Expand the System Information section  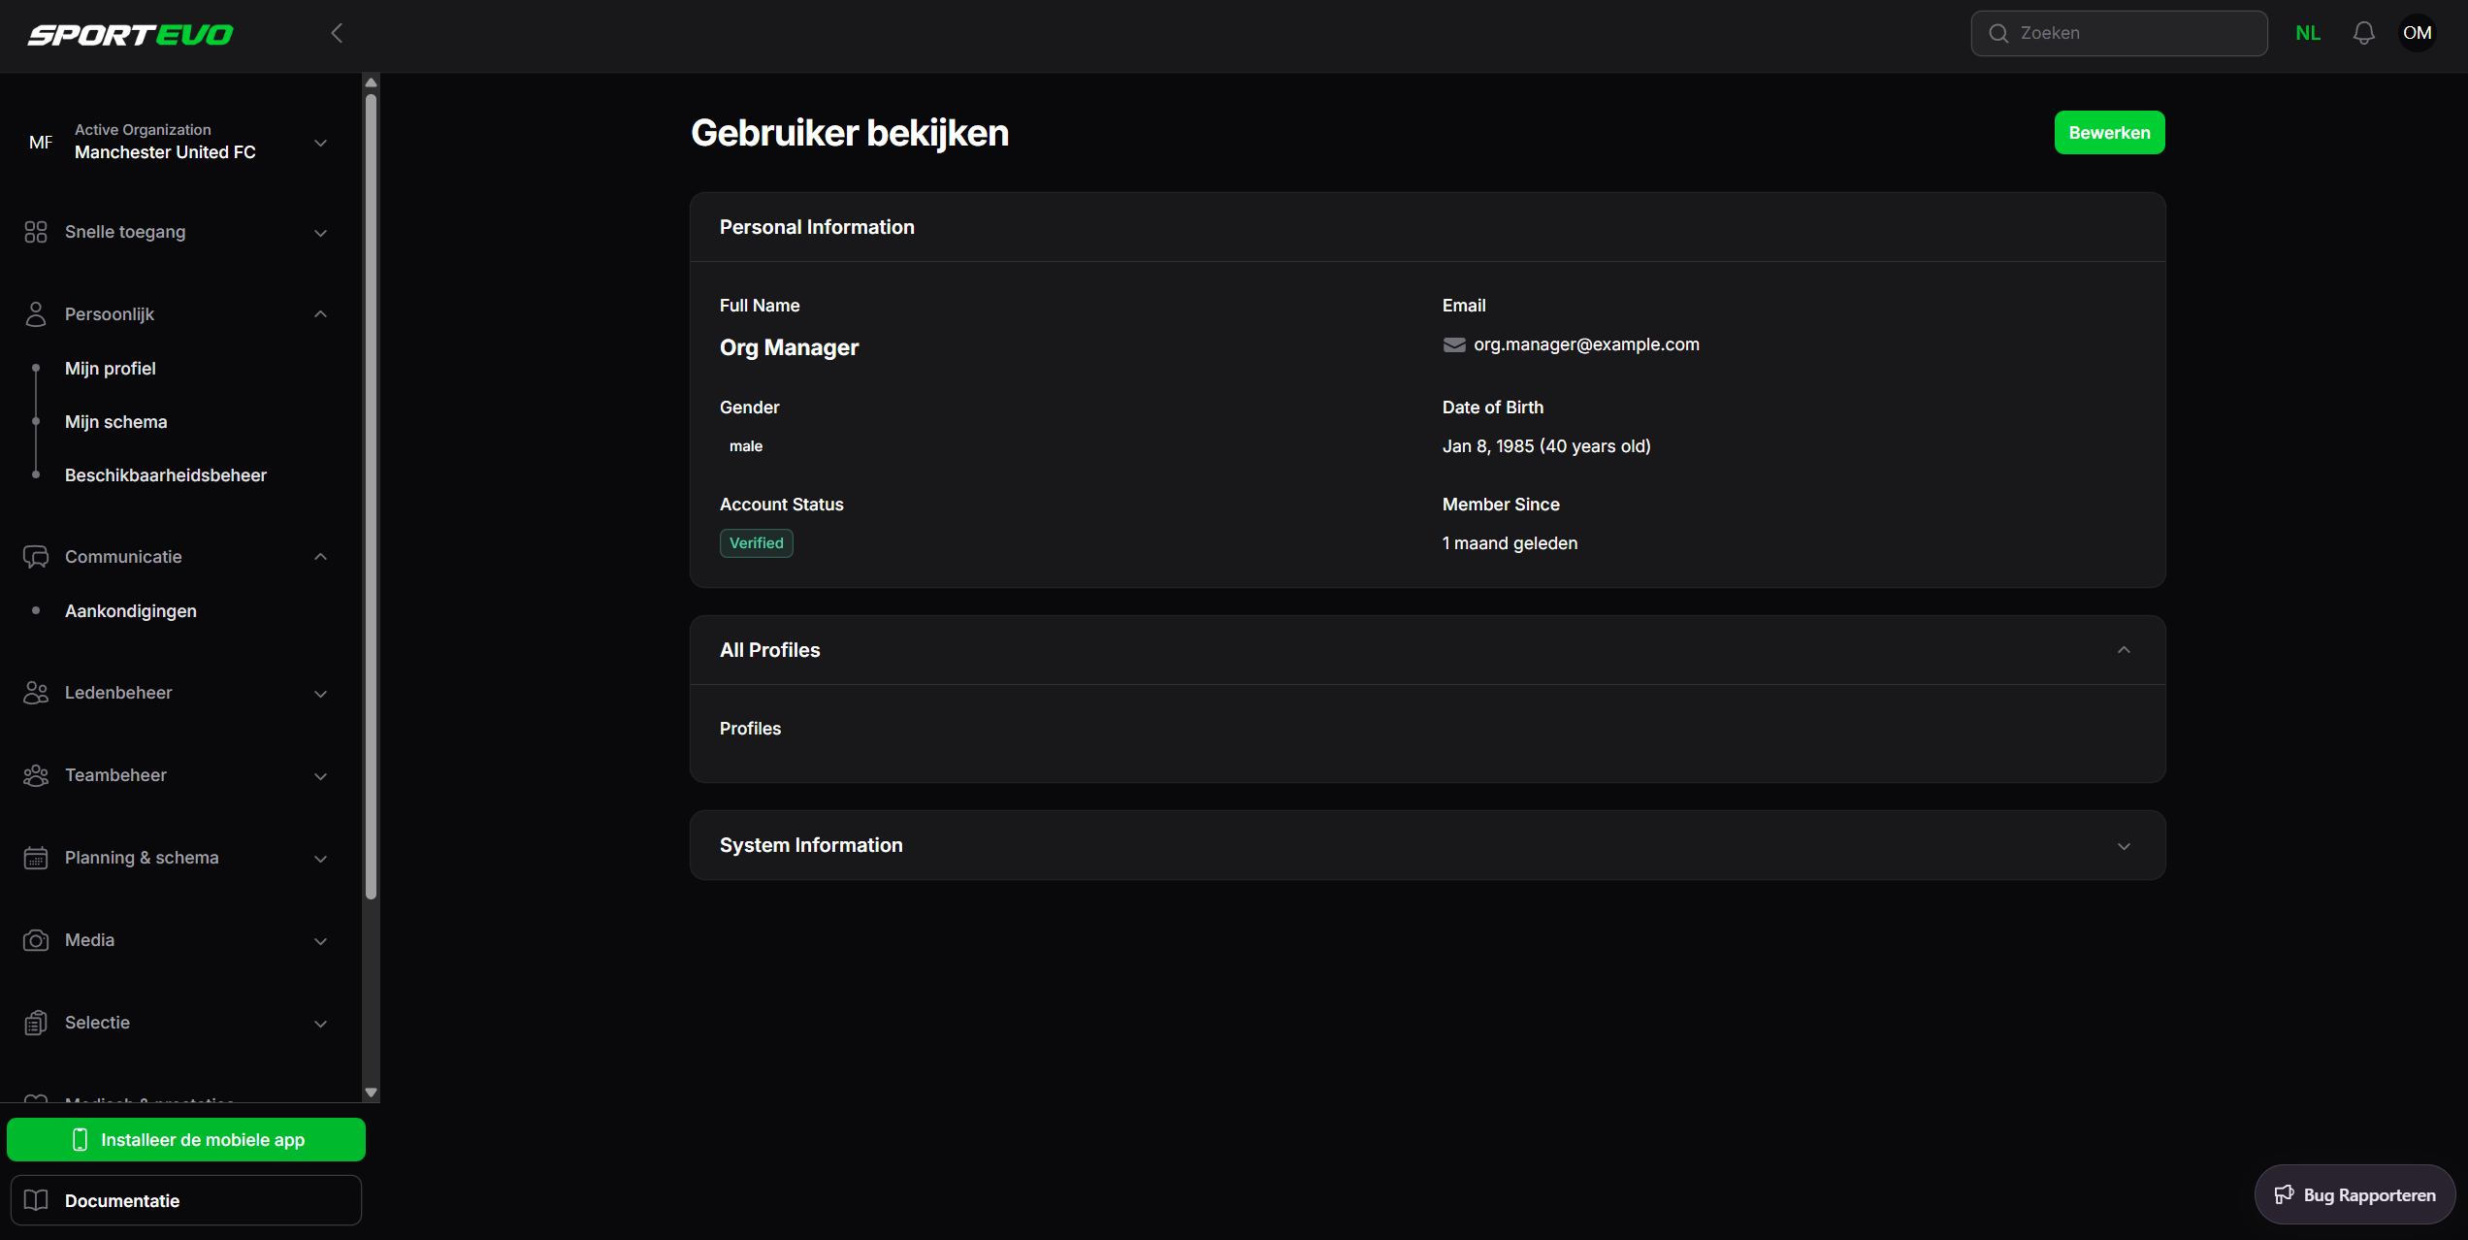pyautogui.click(x=2124, y=846)
